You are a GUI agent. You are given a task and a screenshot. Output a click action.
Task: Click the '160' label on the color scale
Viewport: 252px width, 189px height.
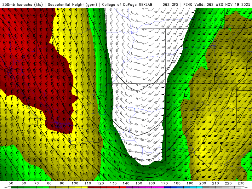152,183
